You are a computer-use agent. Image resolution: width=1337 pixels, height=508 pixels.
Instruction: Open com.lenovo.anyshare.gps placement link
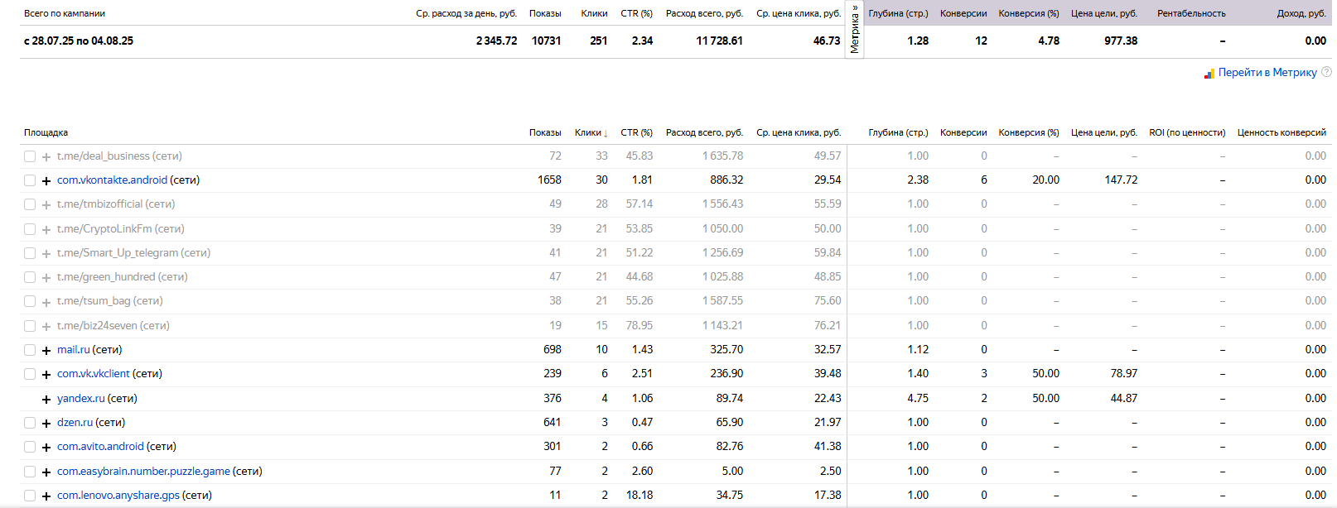[118, 495]
